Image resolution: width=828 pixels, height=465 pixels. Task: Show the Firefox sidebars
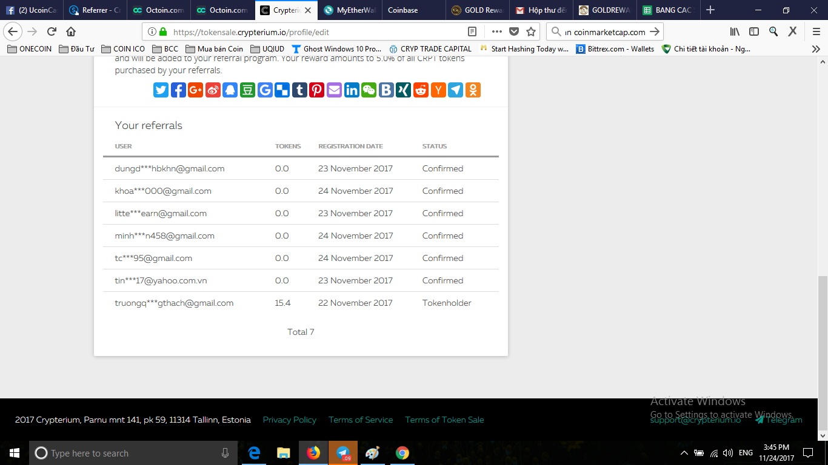pyautogui.click(x=754, y=31)
